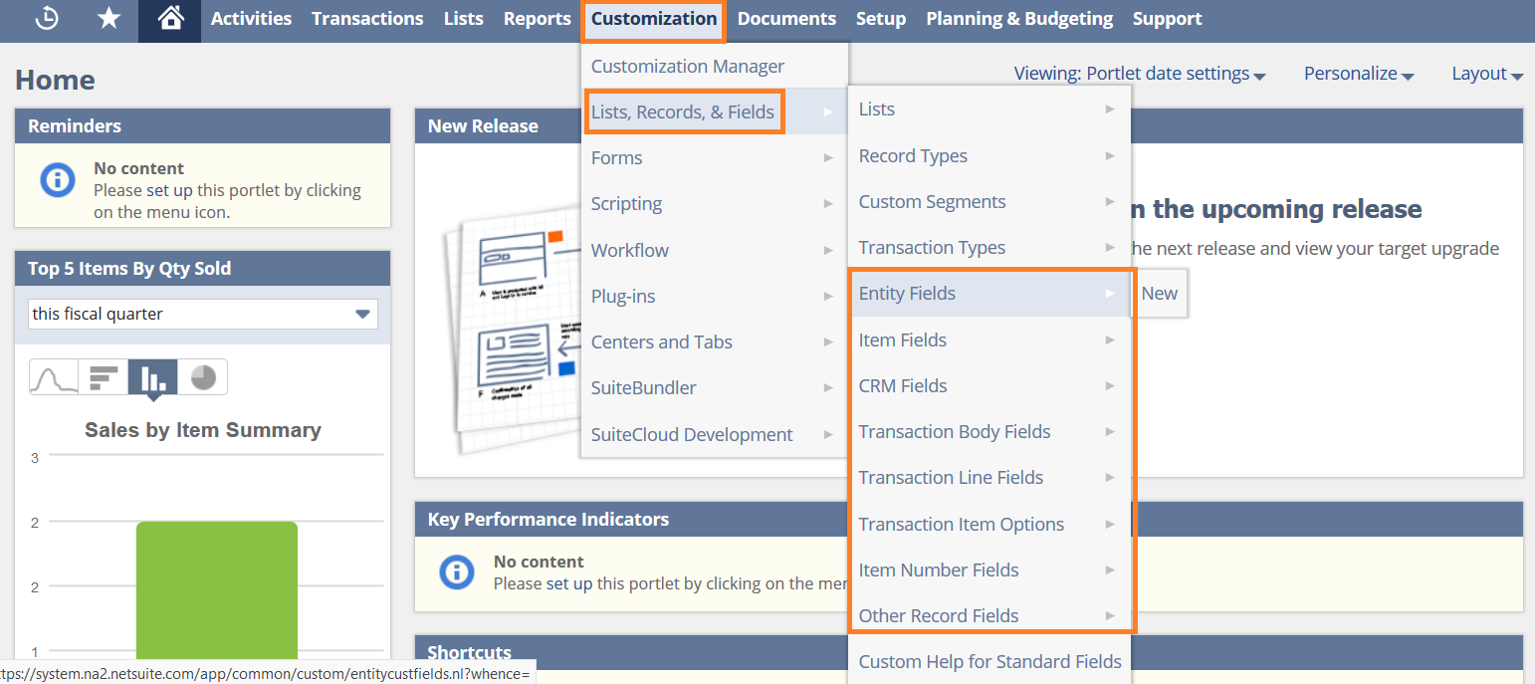Click the Key Performance Indicators info icon
1535x684 pixels.
456,572
